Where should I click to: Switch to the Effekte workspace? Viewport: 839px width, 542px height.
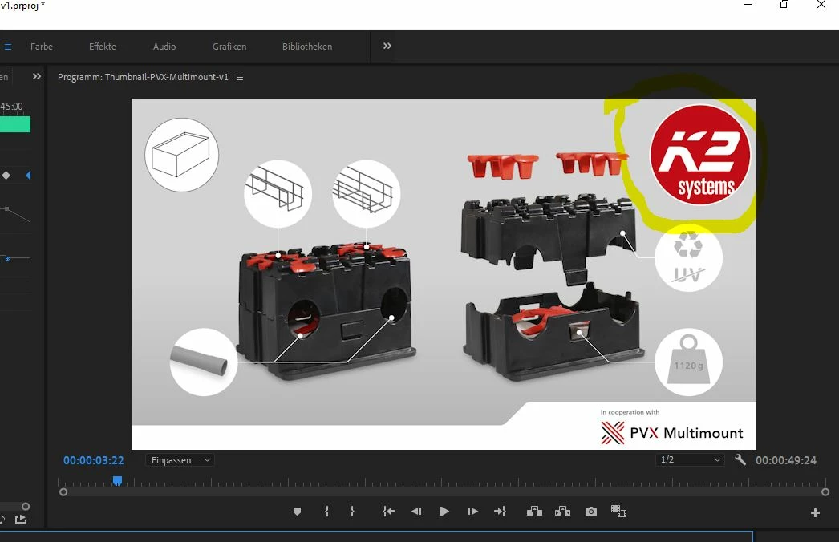click(x=102, y=47)
